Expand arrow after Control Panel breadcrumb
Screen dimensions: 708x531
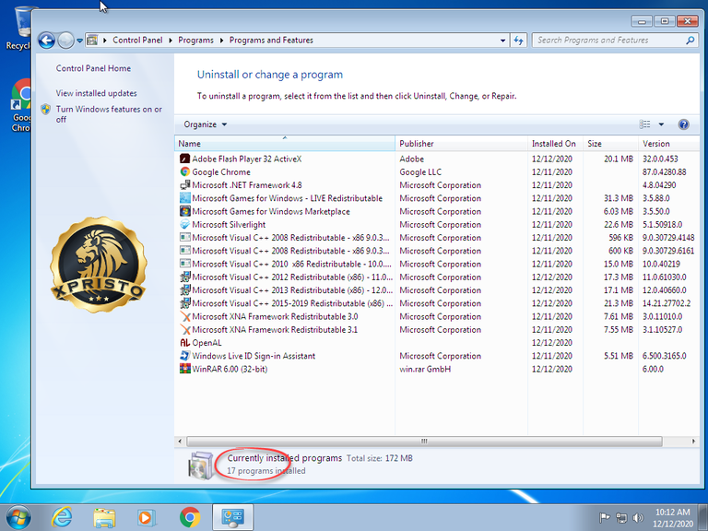coord(171,41)
